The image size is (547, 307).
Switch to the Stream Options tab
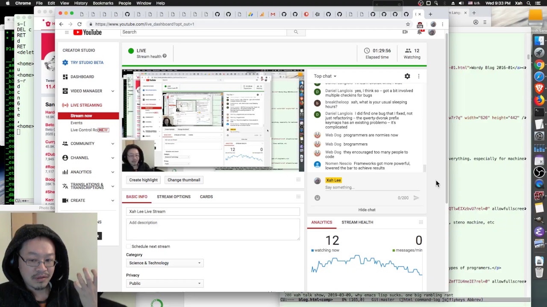(x=174, y=197)
